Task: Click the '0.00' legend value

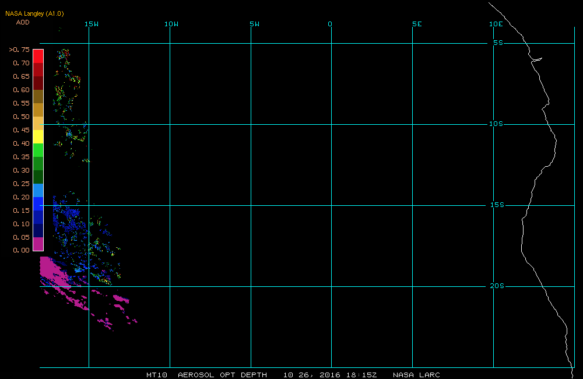Action: tap(21, 250)
